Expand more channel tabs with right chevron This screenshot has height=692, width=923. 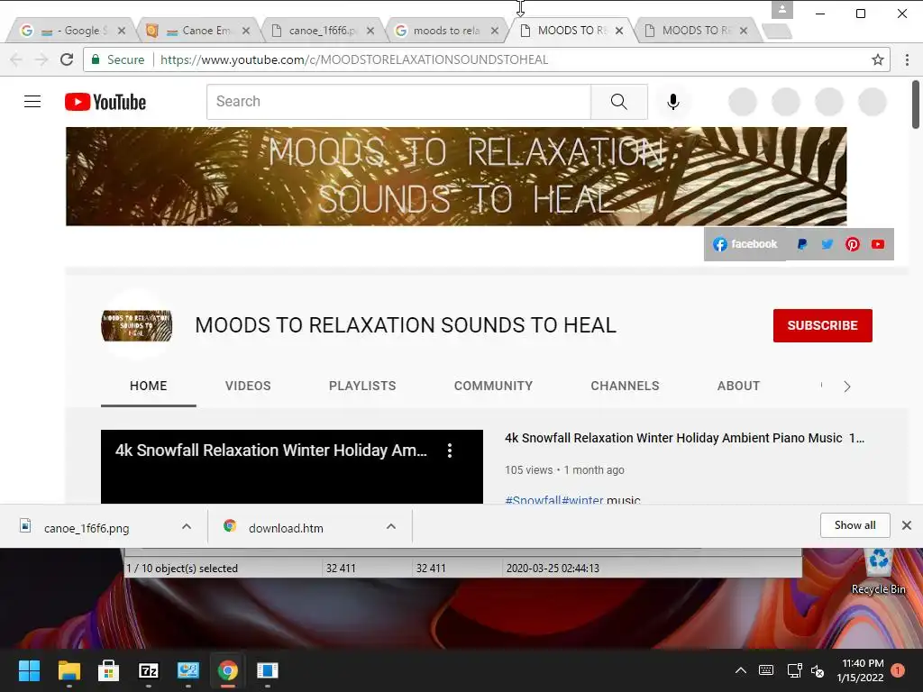(847, 387)
